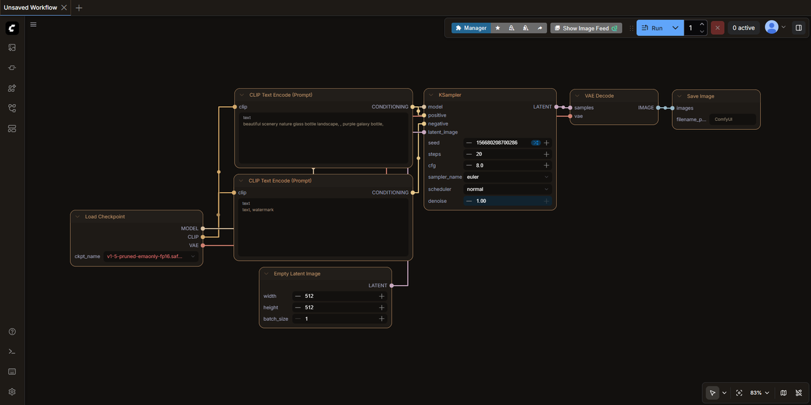Open keyboard shortcuts panel
The image size is (811, 405).
click(12, 371)
